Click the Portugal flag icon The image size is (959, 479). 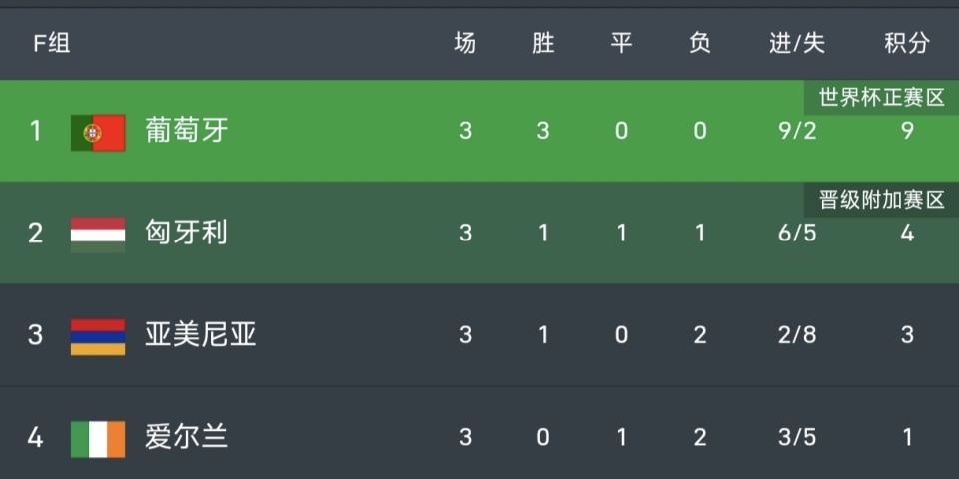point(98,132)
